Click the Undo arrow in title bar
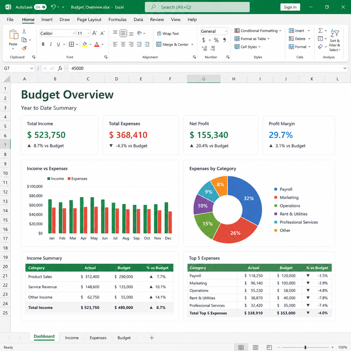The height and width of the screenshot is (351, 351). point(53,7)
